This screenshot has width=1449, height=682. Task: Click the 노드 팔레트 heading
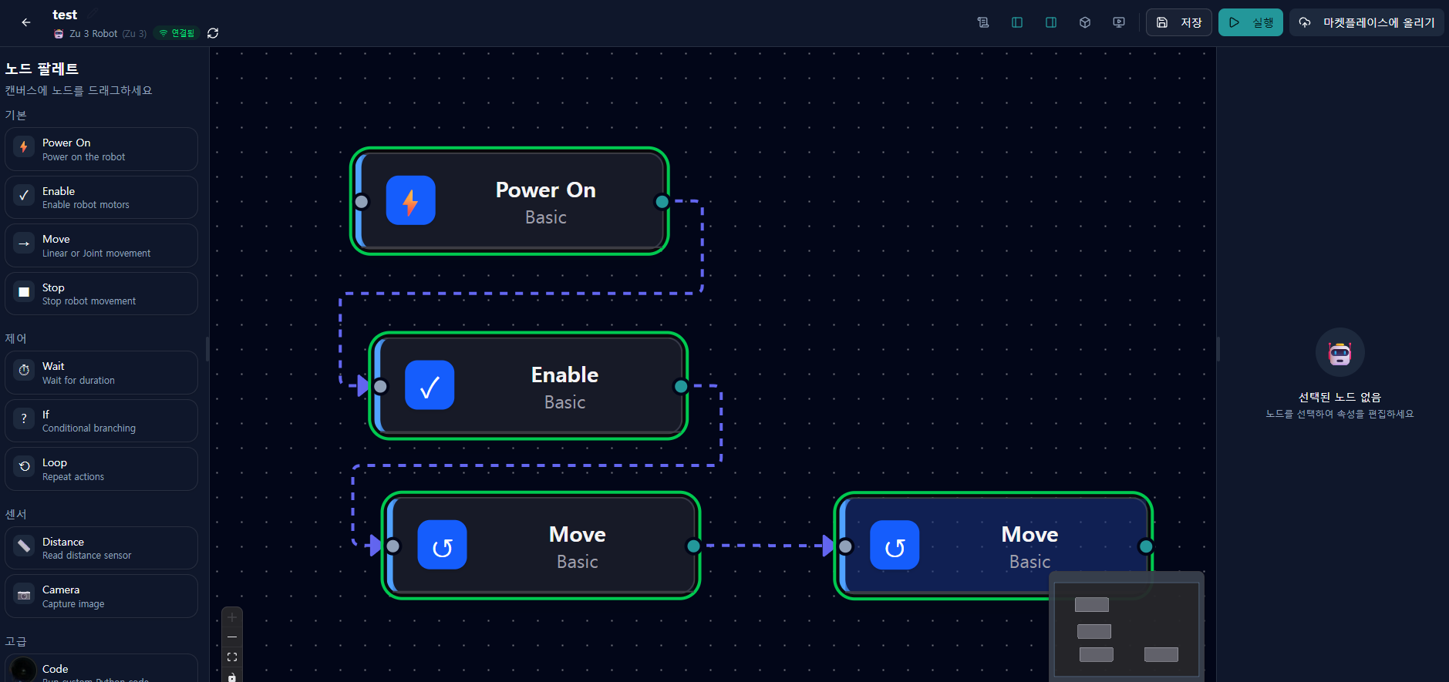pyautogui.click(x=42, y=69)
